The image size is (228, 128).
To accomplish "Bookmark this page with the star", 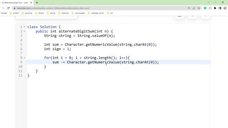I will click(199, 8).
